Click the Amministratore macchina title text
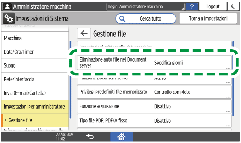241x143 pixels. click(42, 7)
